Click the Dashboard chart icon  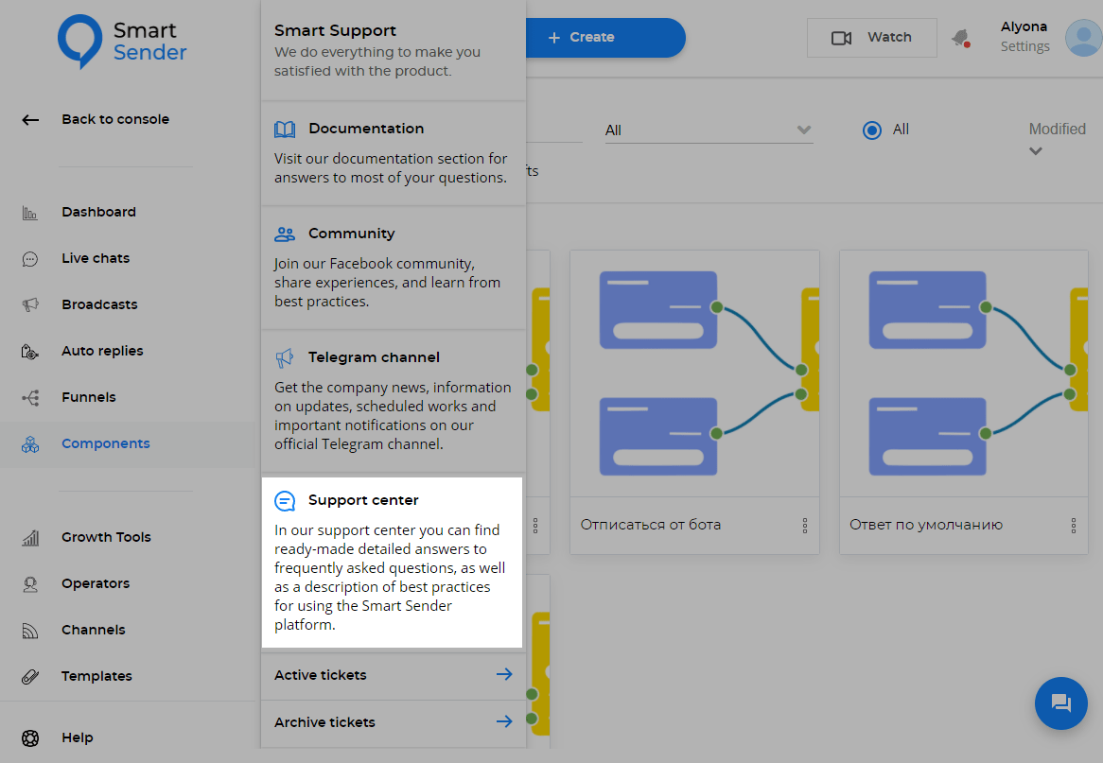pyautogui.click(x=30, y=213)
